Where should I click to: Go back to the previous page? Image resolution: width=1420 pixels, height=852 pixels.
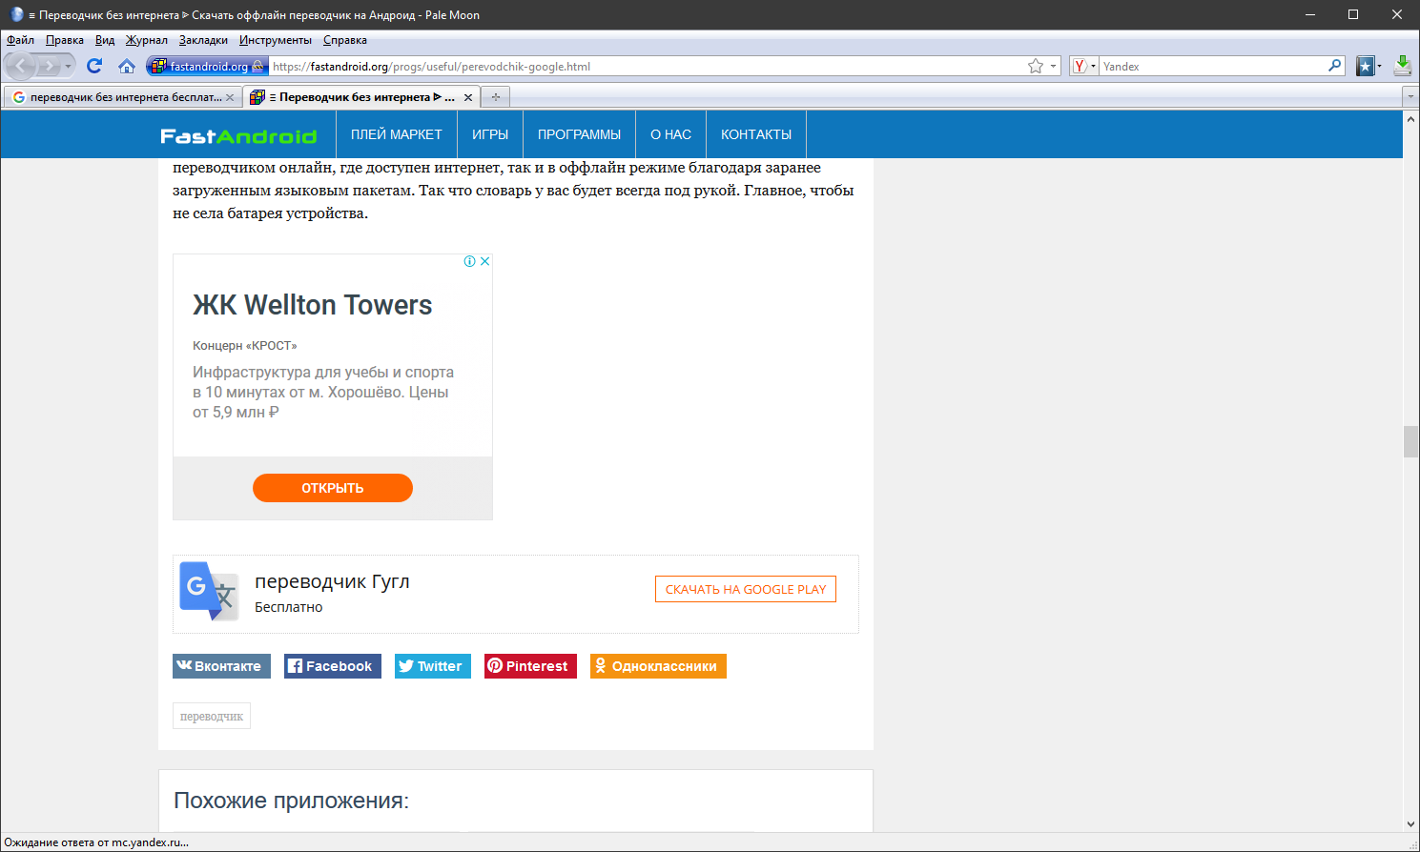click(21, 66)
